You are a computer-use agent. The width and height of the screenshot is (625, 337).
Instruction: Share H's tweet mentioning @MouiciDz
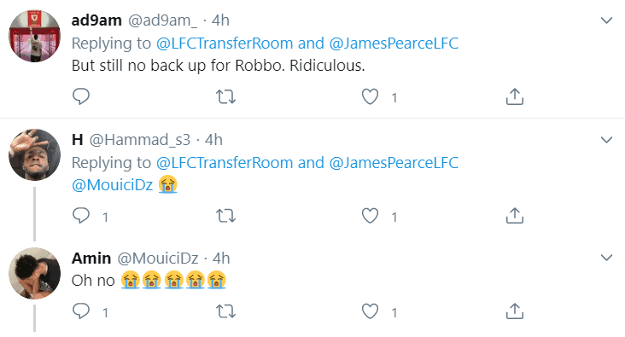(x=515, y=216)
